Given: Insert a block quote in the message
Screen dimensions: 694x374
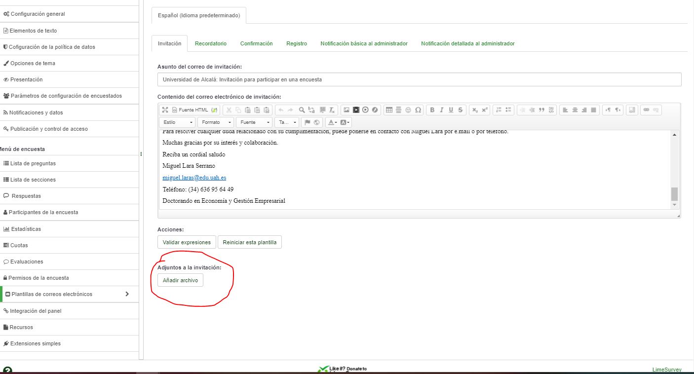Looking at the screenshot, I should coord(541,110).
